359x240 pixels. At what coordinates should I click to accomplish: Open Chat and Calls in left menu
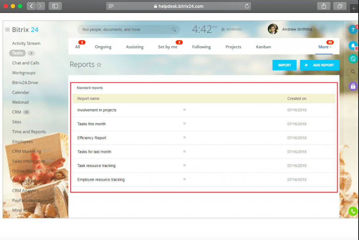[26, 63]
